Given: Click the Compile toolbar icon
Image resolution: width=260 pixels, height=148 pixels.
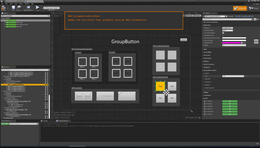Looking at the screenshot, I should (x=3, y=8).
